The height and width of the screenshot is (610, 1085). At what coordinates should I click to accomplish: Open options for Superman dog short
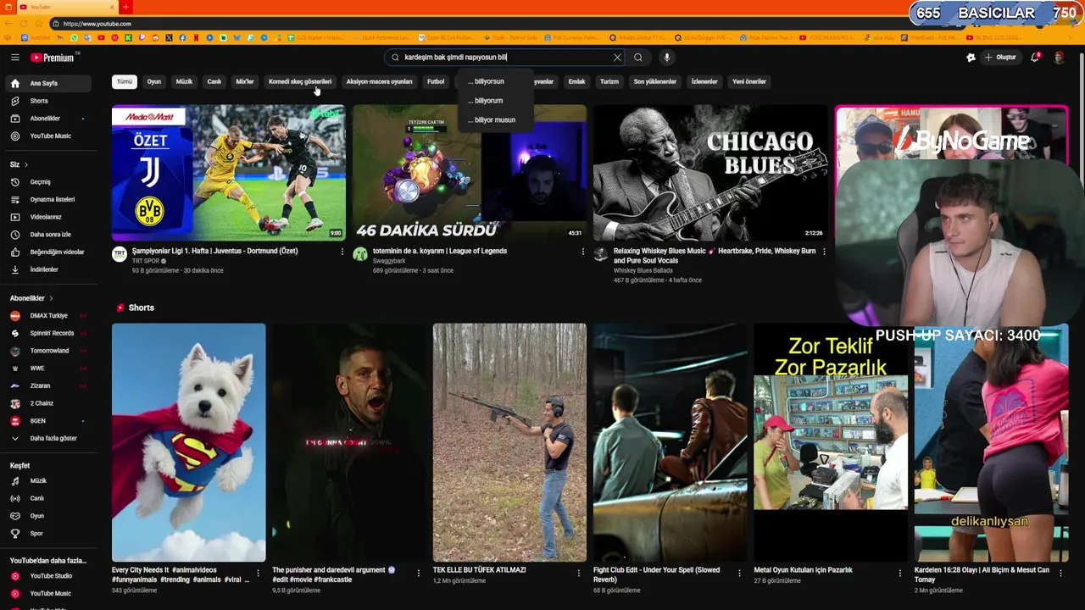point(258,574)
